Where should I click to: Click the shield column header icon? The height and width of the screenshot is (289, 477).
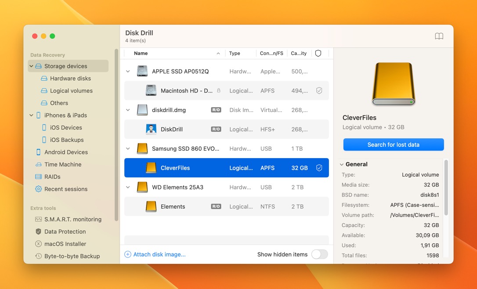(318, 53)
